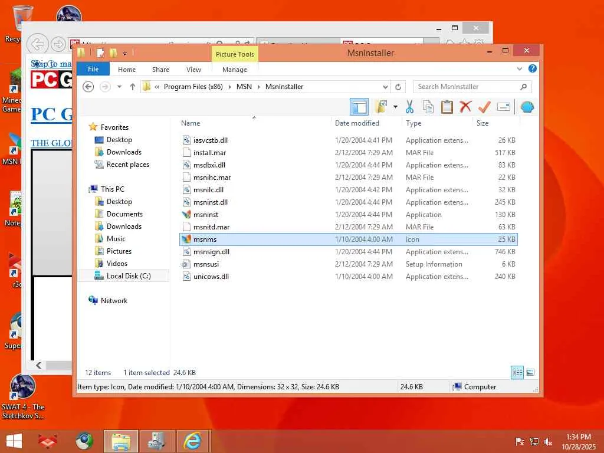
Task: Select unicows.dll file
Action: 348,276
